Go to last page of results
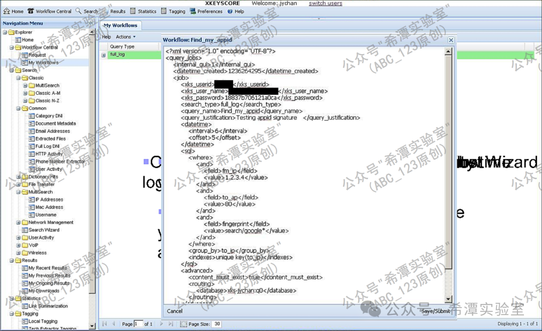542x331 pixels. click(x=171, y=324)
